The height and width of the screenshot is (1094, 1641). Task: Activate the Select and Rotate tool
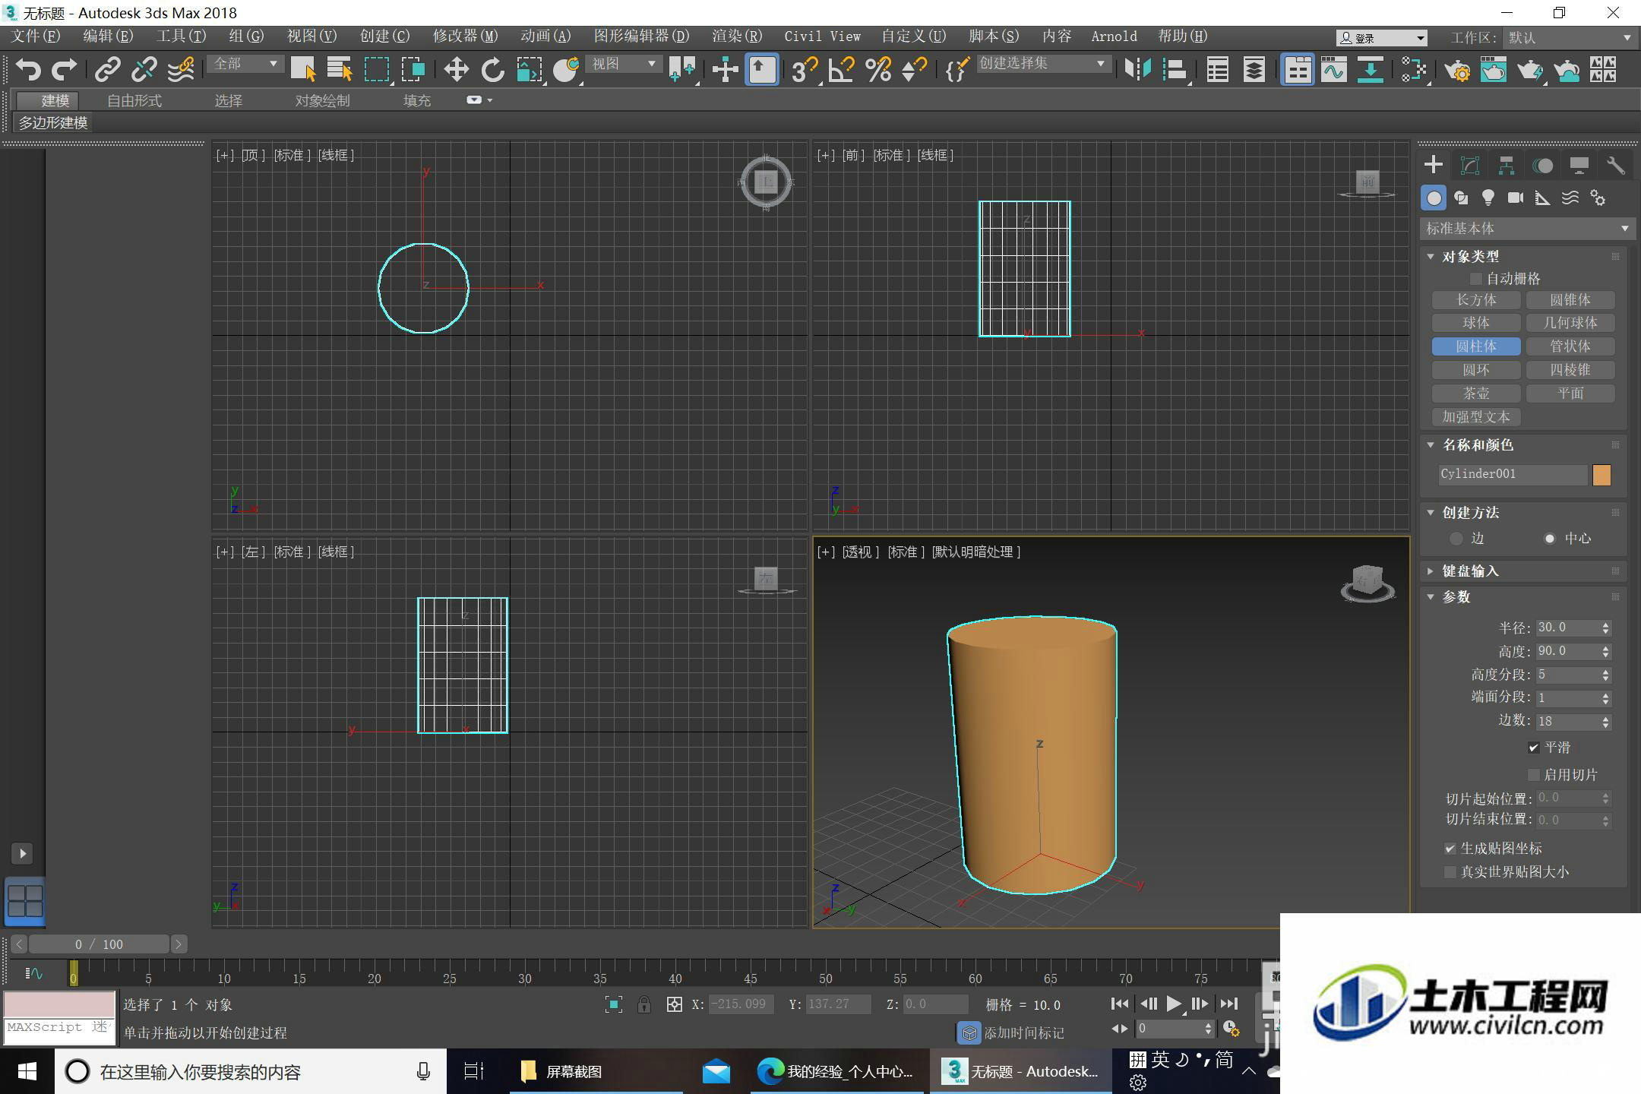pos(492,70)
